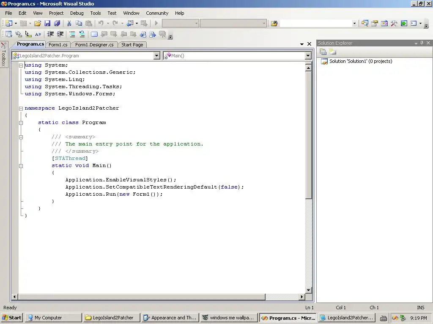The width and height of the screenshot is (433, 324).
Task: Open Solution Explorer from toolbar icon
Action: coord(365,24)
